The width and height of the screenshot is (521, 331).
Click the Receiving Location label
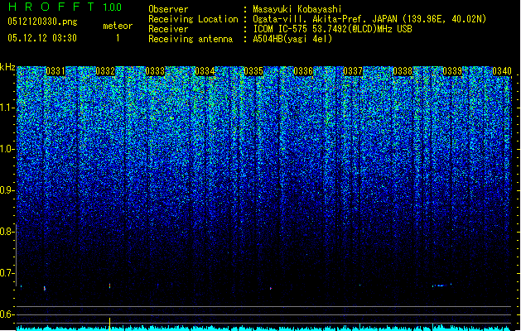(193, 19)
